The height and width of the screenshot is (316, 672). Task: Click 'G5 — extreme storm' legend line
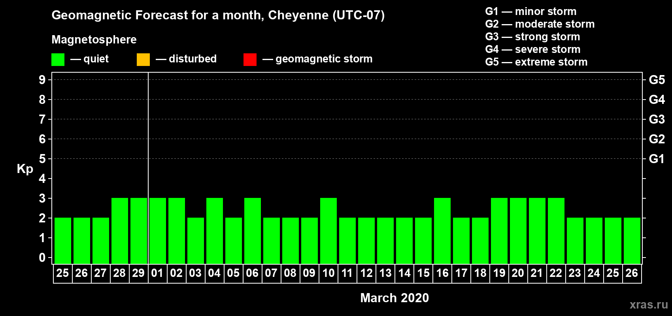tap(536, 62)
